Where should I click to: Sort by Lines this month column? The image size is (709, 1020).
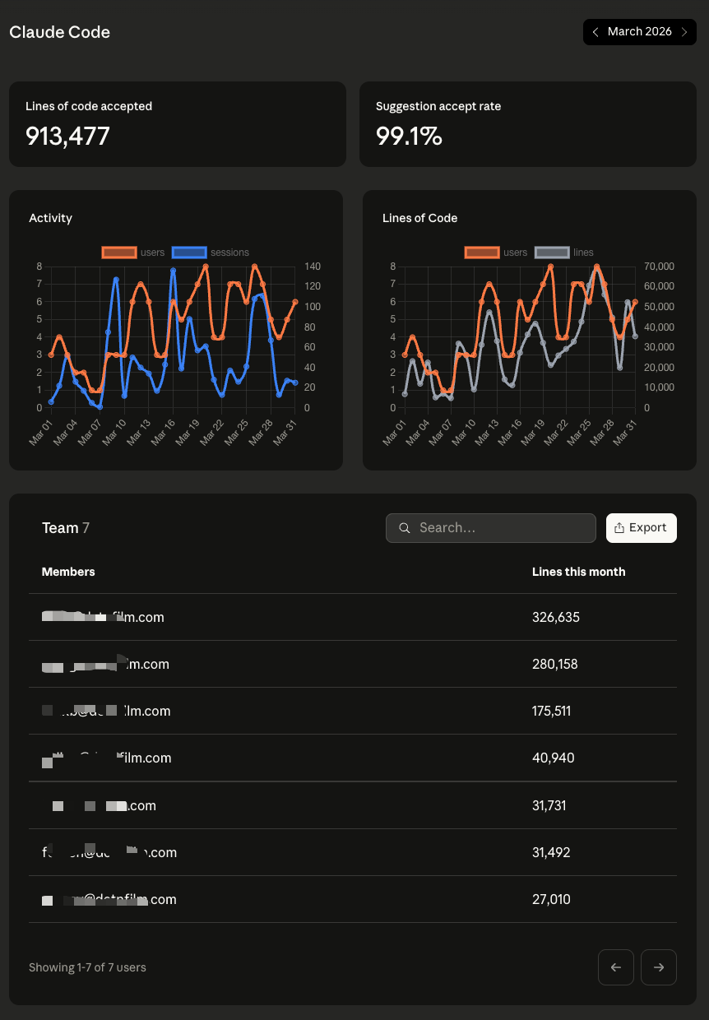[x=578, y=572]
